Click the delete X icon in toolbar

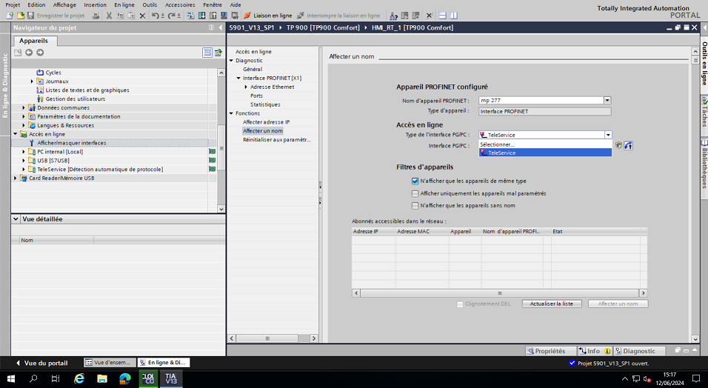(142, 16)
